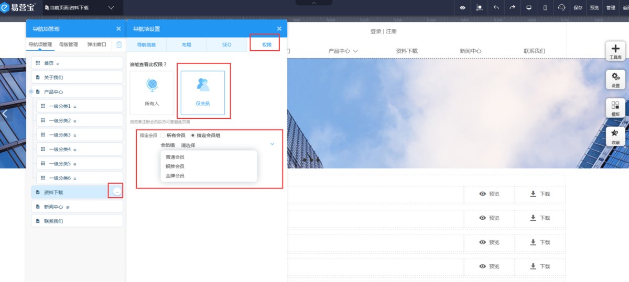Open the 收藏 favorites panel

point(615,137)
